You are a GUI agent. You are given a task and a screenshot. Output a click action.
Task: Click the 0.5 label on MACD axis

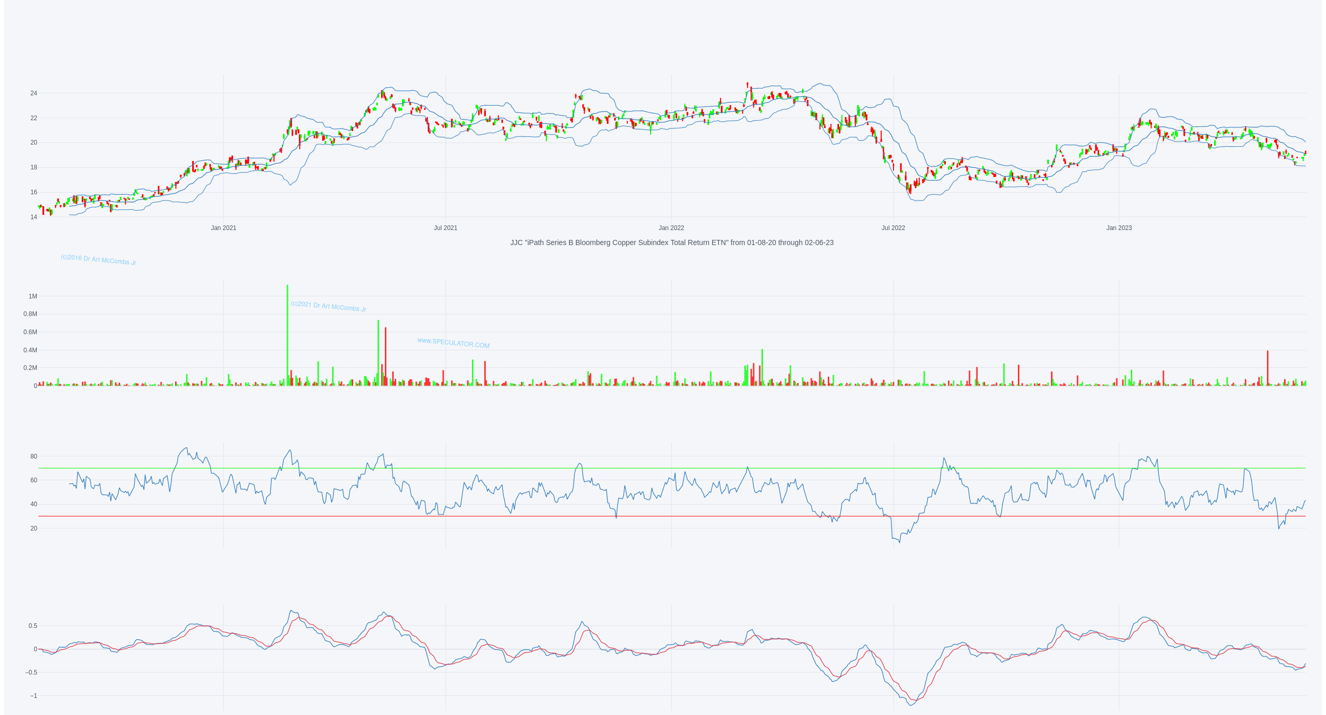tap(33, 626)
